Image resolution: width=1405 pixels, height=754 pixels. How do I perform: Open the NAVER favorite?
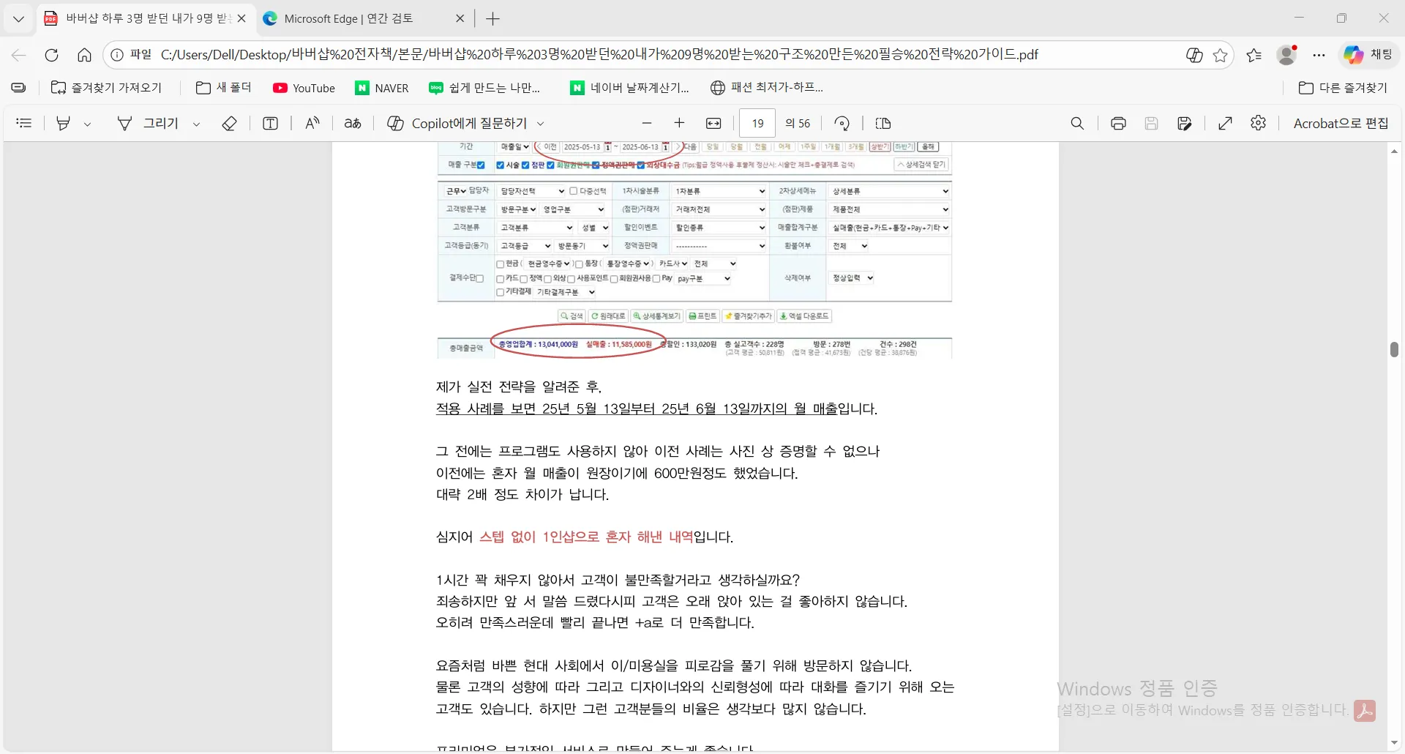[381, 87]
